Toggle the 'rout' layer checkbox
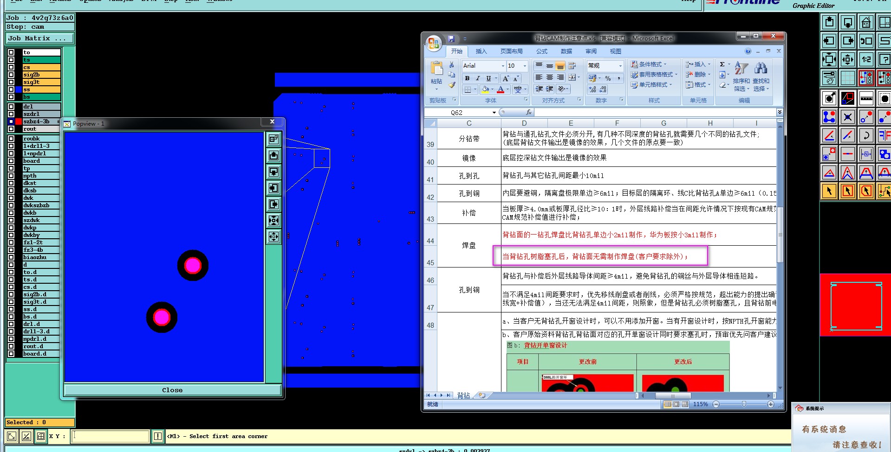Viewport: 891px width, 452px height. coord(11,129)
